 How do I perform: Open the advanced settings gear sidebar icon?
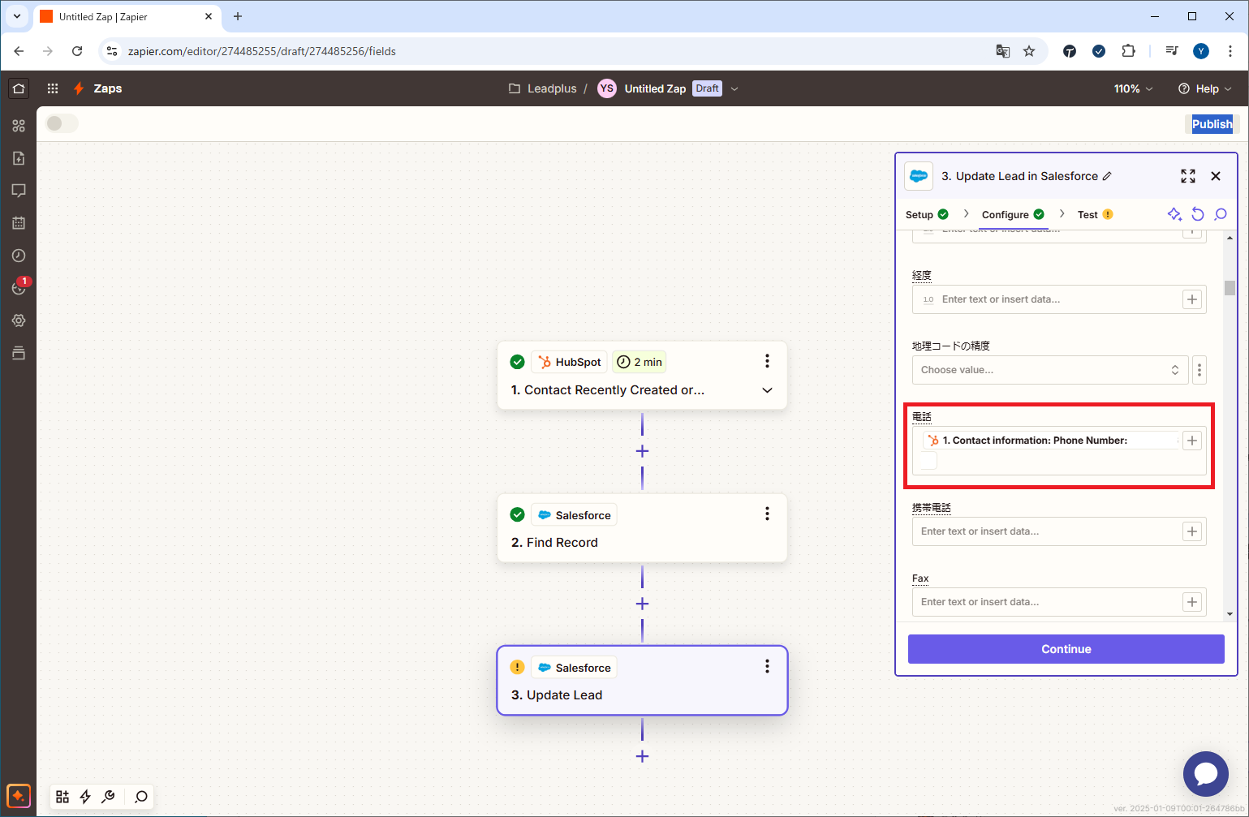(19, 320)
